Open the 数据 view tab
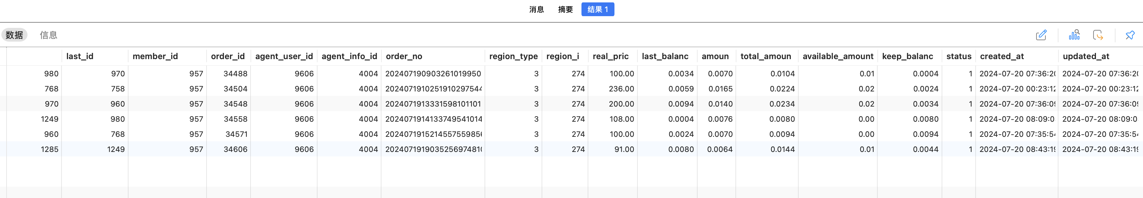Viewport: 1143px width, 198px height. click(x=14, y=35)
